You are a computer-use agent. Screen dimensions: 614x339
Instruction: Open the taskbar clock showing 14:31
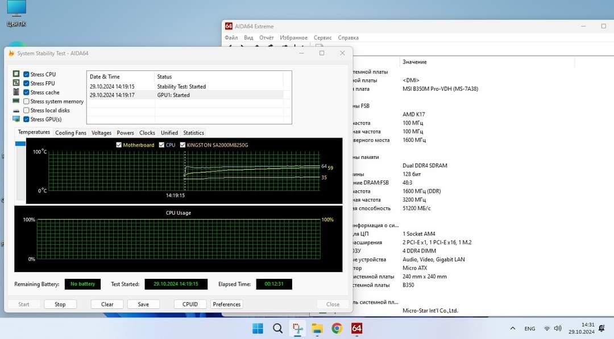click(582, 328)
